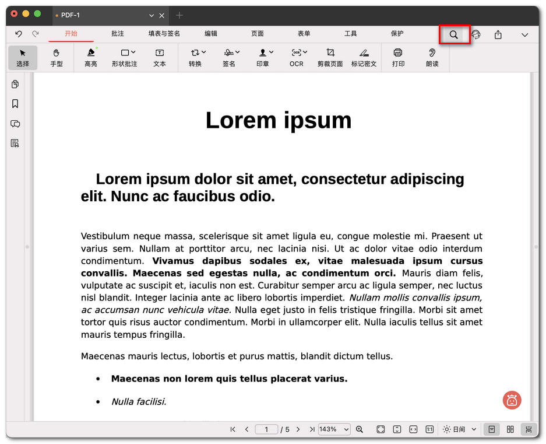Open the Protect (保护) tab
The image size is (546, 444).
397,34
